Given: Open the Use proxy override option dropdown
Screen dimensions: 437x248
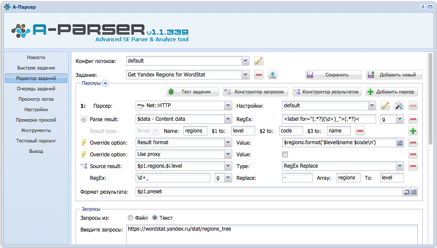Looking at the screenshot, I should click(x=228, y=154).
